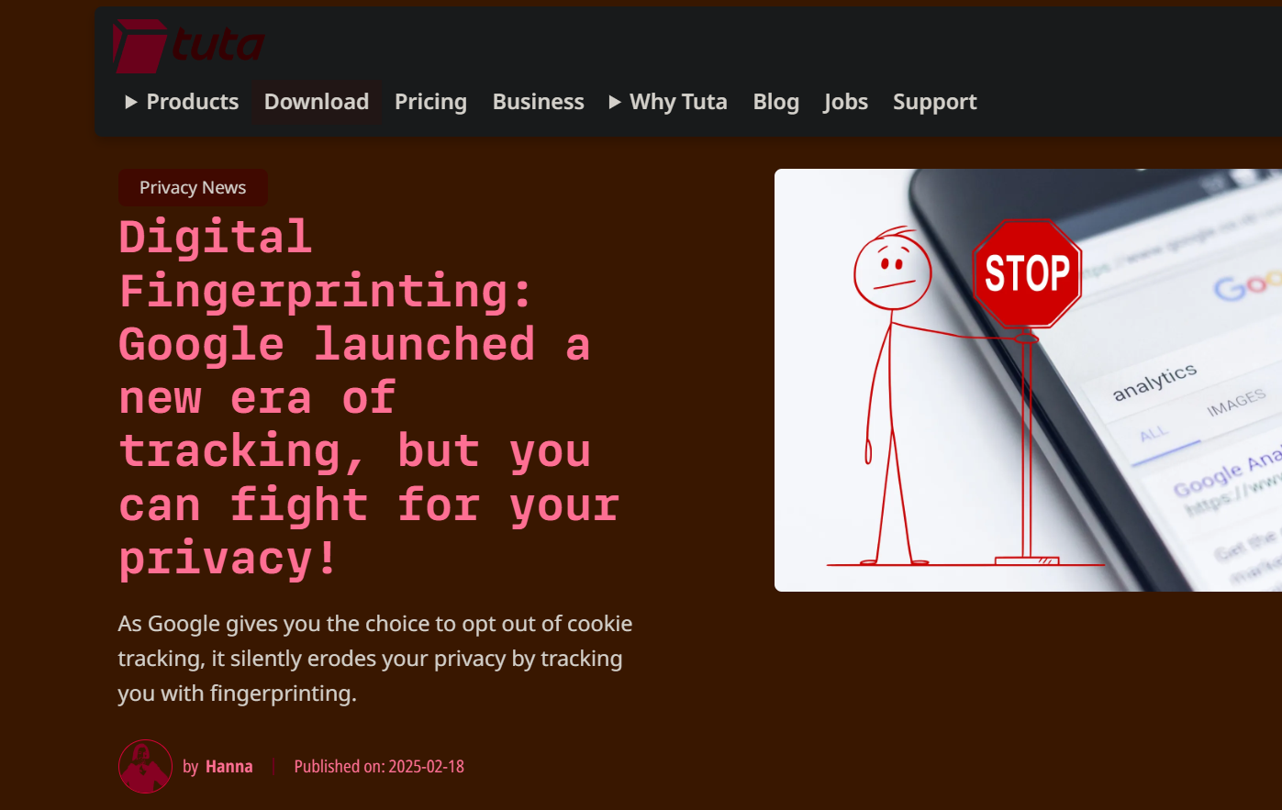Viewport: 1282px width, 810px height.
Task: Open the stop sign article image
Action: [1028, 380]
